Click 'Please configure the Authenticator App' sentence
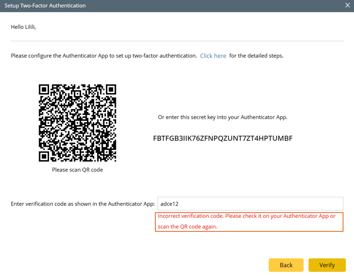 click(x=104, y=56)
